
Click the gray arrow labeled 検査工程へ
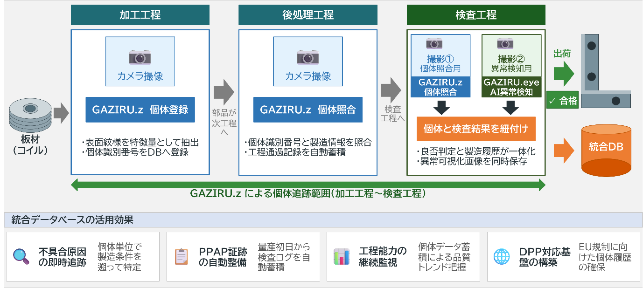pos(391,91)
